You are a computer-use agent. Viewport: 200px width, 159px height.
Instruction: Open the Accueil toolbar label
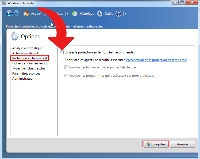coord(36,14)
